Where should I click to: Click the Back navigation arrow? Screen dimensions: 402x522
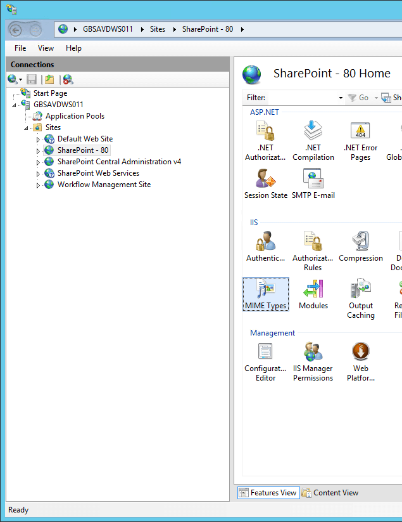click(16, 30)
